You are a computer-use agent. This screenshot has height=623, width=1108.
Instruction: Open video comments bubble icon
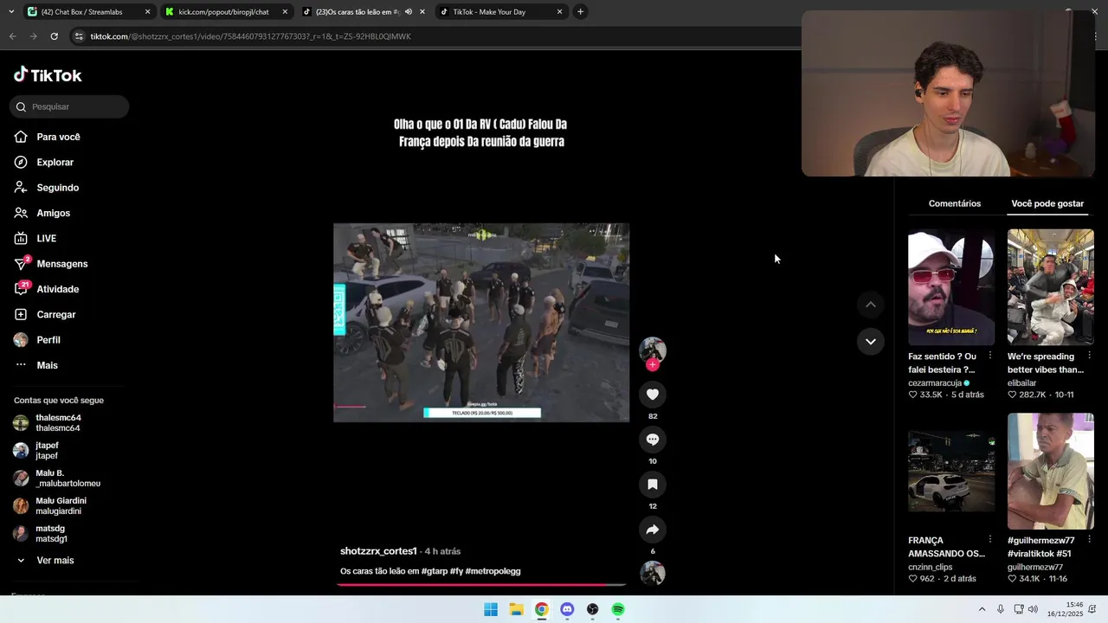653,440
